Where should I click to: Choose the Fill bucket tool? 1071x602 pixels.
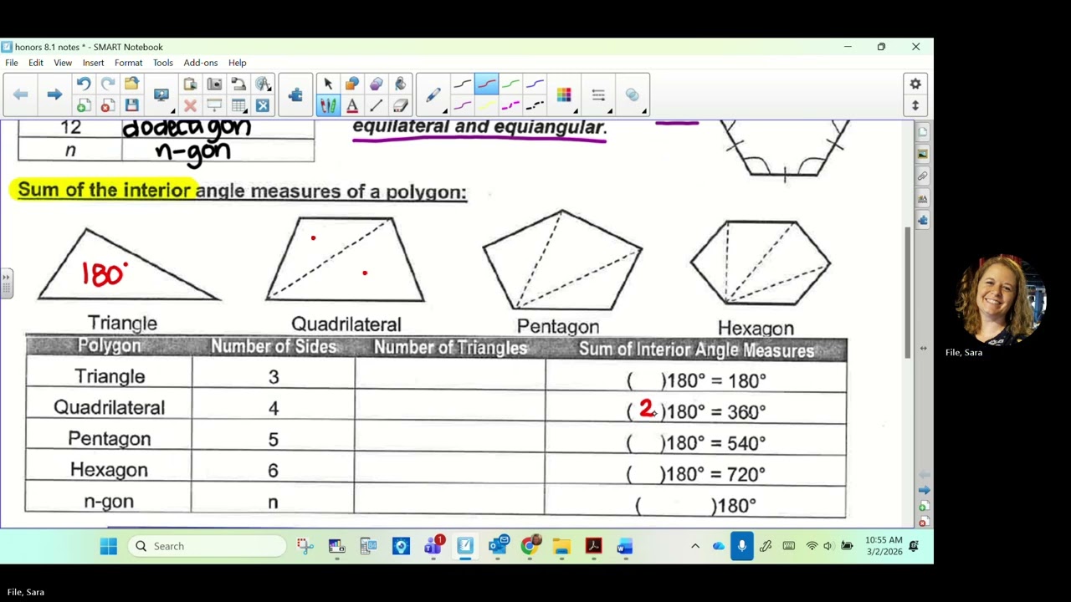coord(401,84)
